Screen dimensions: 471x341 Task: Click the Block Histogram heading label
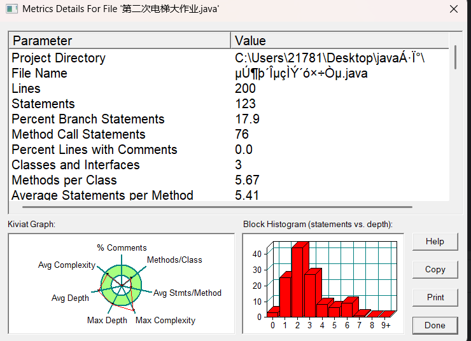[318, 225]
